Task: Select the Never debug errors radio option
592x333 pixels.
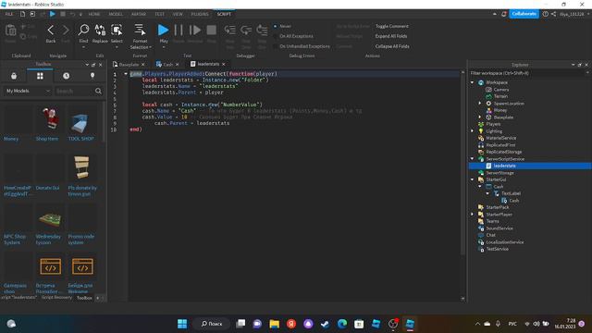Action: [276, 26]
